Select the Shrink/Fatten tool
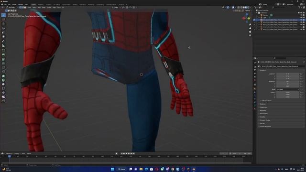This screenshot has height=172, width=306. click(3, 93)
